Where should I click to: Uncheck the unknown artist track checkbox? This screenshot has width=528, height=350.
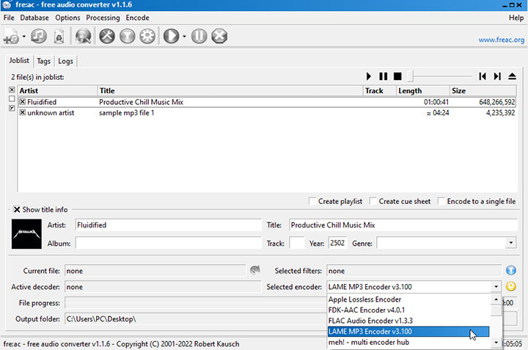[x=23, y=112]
